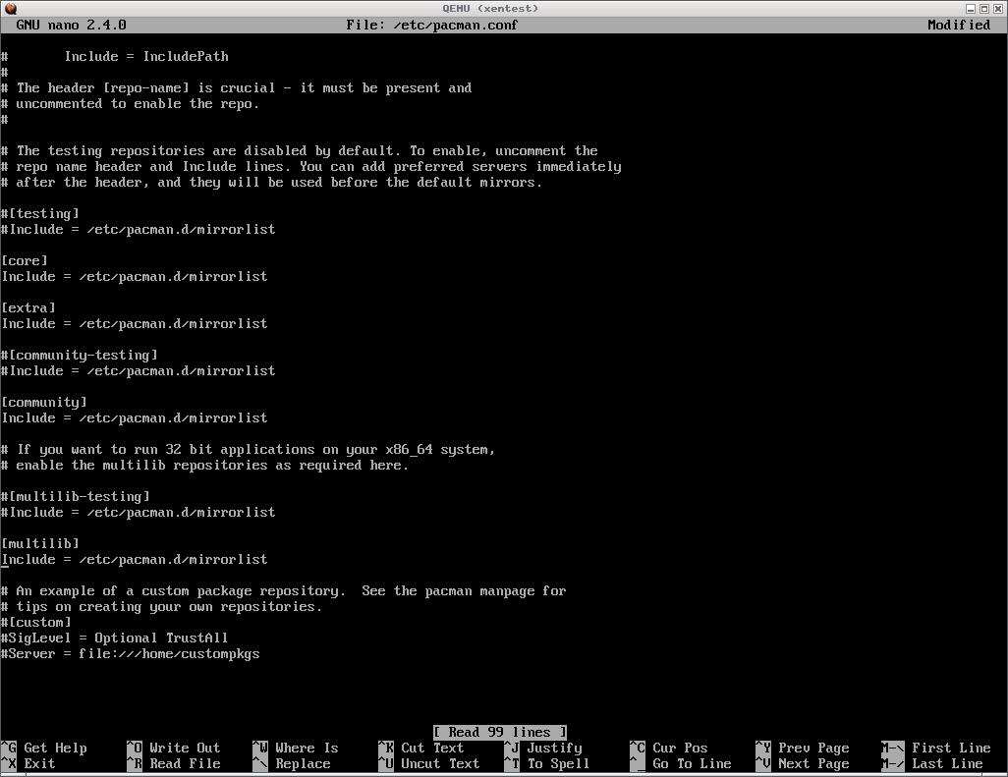
Task: Select the Cut Text shortcut
Action: (x=432, y=748)
